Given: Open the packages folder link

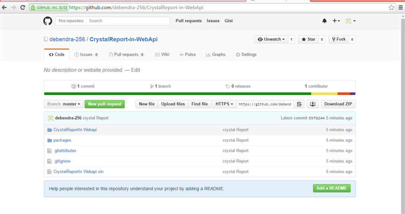Looking at the screenshot, I should pos(62,140).
